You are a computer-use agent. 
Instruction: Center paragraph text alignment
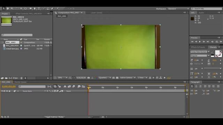coord(196,86)
